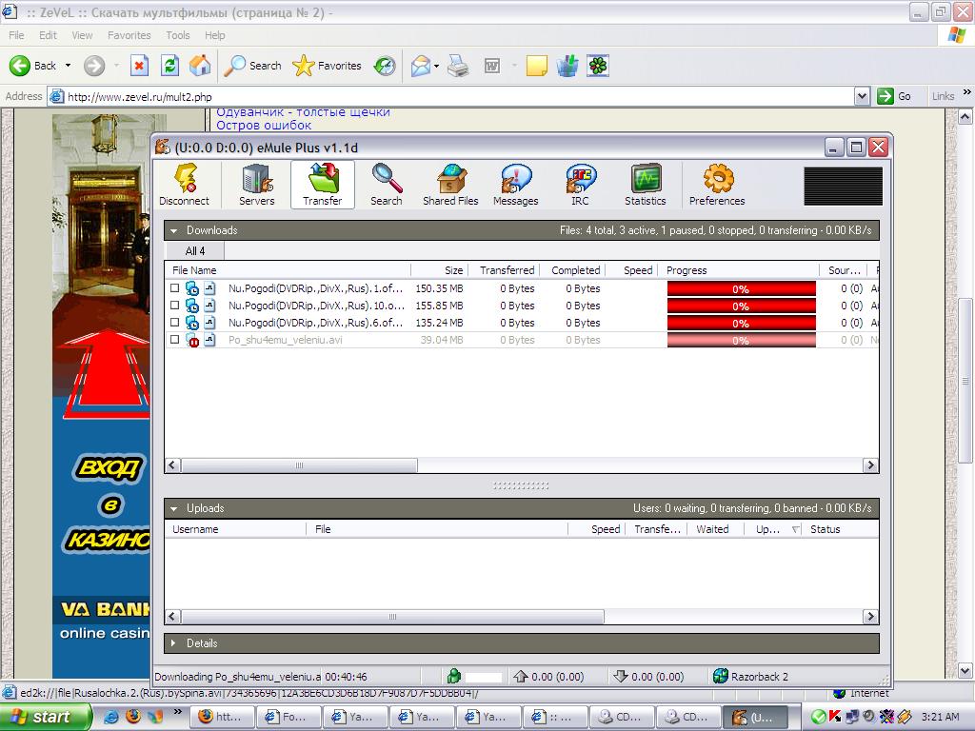Expand the quick launch overflow chevron
975x731 pixels.
coord(178,711)
